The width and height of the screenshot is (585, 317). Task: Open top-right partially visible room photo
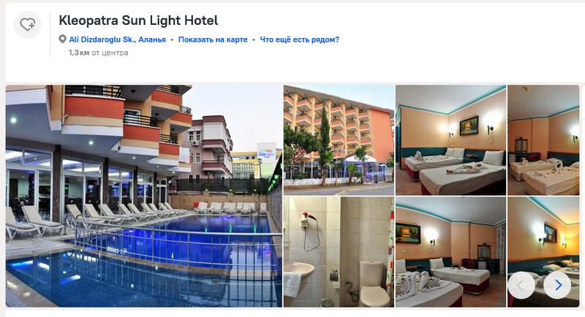click(543, 140)
